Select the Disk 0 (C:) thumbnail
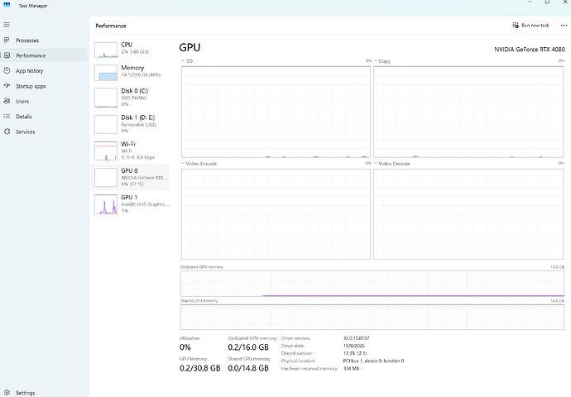This screenshot has height=397, width=571. point(106,98)
